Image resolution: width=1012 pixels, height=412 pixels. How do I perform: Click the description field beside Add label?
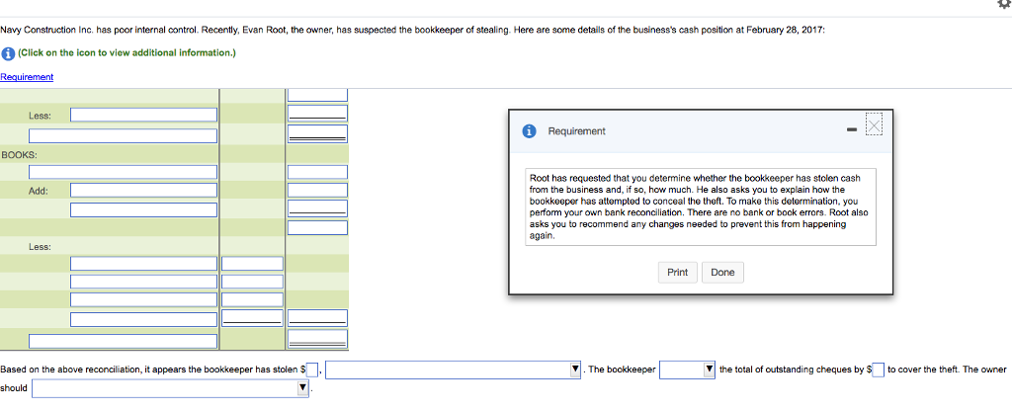144,191
